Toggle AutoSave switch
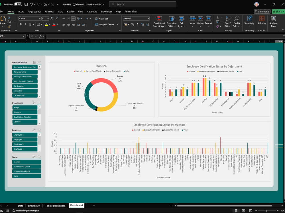Viewport: 285px width, 213px height. (18, 4)
